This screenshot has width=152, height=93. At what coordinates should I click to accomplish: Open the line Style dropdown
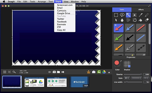[137, 78]
